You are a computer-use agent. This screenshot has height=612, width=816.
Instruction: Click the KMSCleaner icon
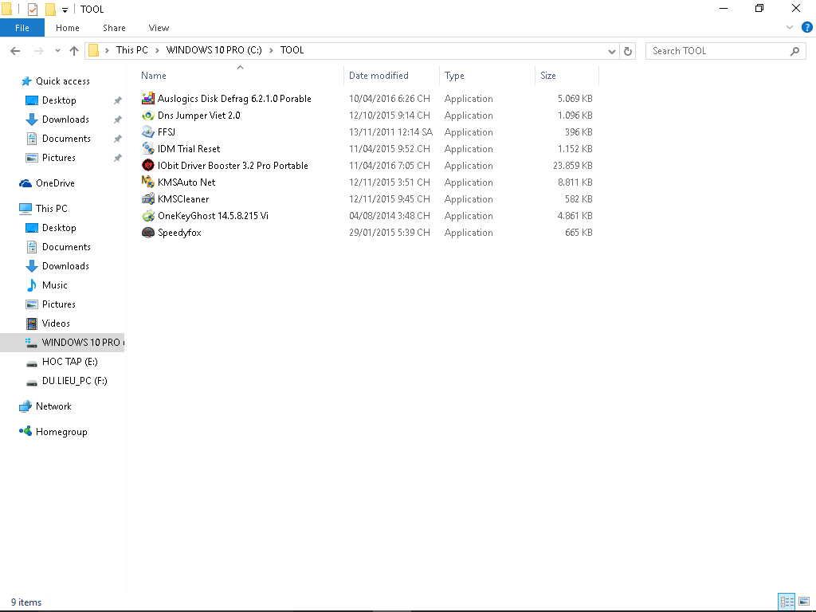pos(148,198)
